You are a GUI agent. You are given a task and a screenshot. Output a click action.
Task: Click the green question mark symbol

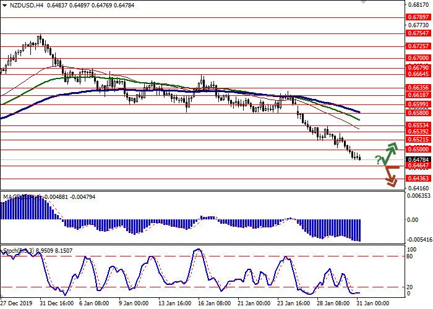click(x=378, y=161)
